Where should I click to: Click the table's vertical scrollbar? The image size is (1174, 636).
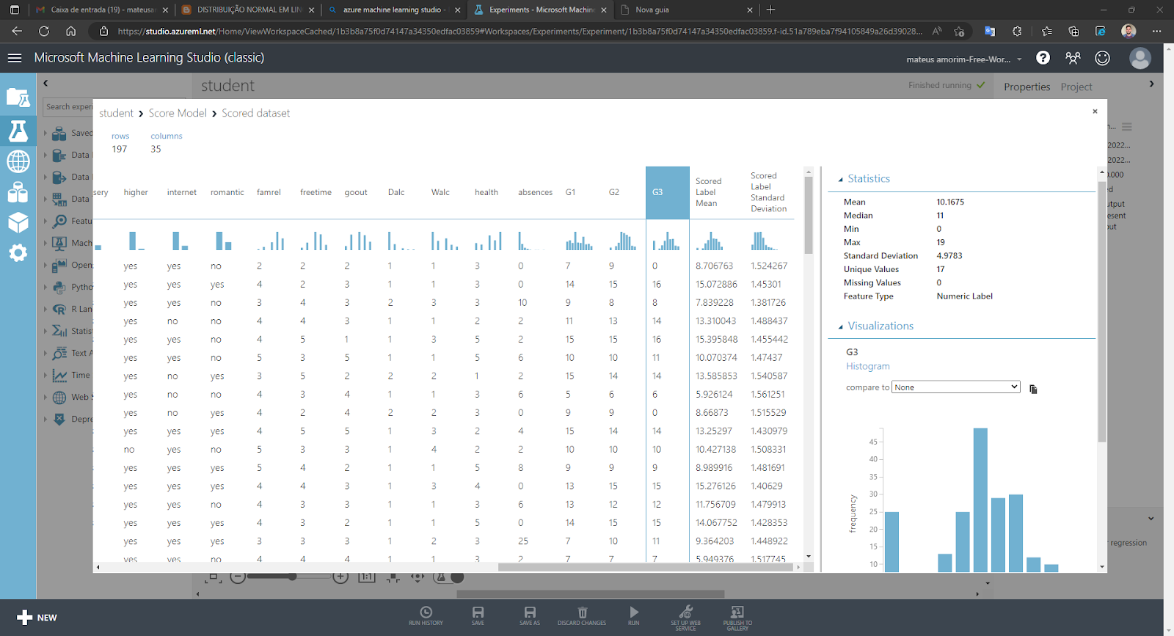[x=809, y=216]
